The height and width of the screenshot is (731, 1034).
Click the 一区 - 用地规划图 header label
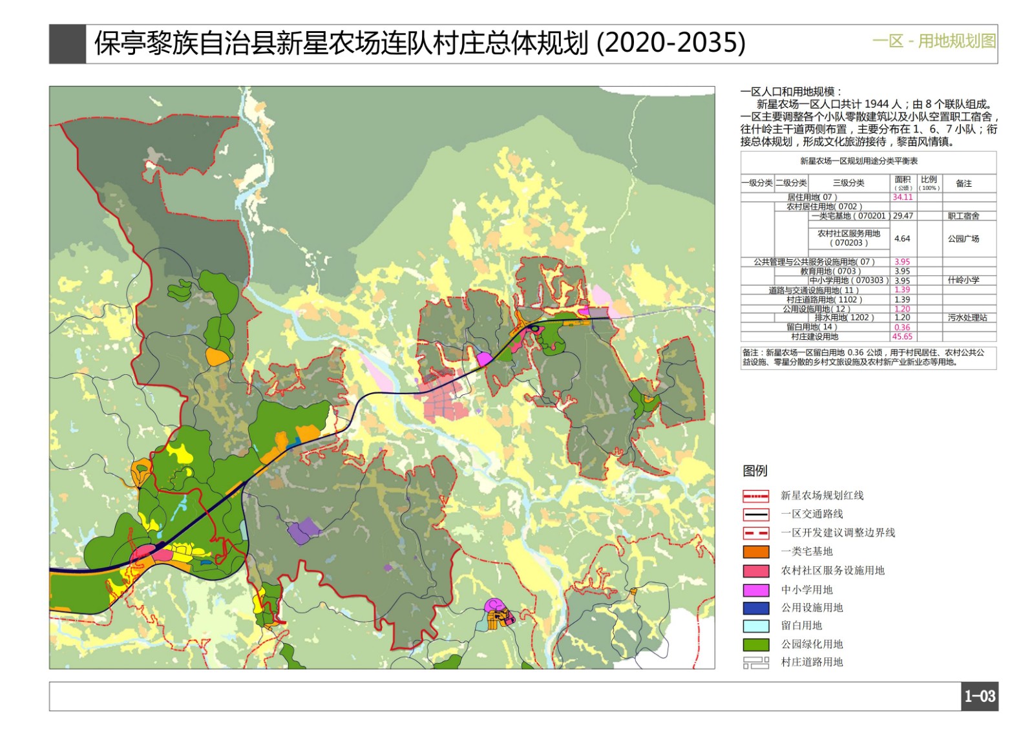pos(933,41)
